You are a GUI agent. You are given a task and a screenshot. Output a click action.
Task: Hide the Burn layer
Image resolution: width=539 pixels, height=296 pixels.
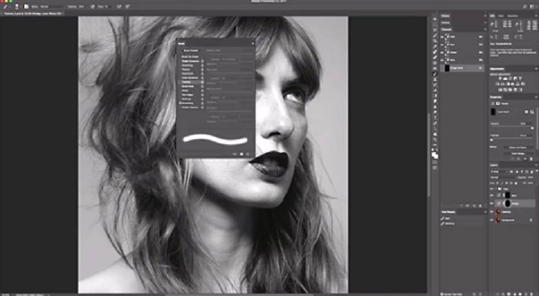[492, 195]
